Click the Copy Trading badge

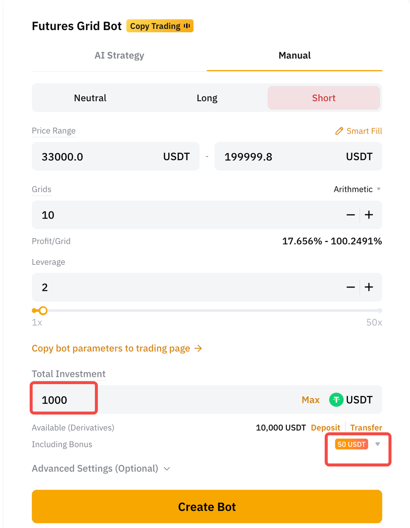160,26
